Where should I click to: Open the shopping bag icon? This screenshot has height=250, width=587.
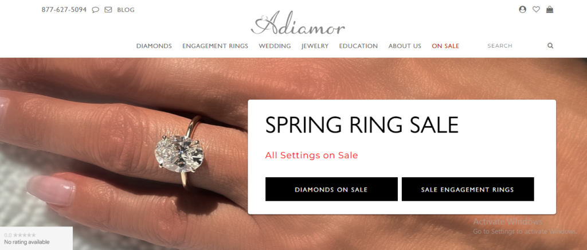pos(550,9)
